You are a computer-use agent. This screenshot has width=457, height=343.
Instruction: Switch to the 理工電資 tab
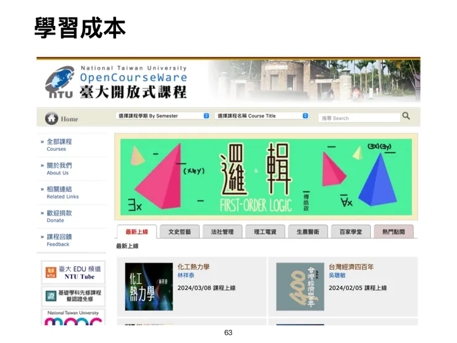tap(265, 232)
